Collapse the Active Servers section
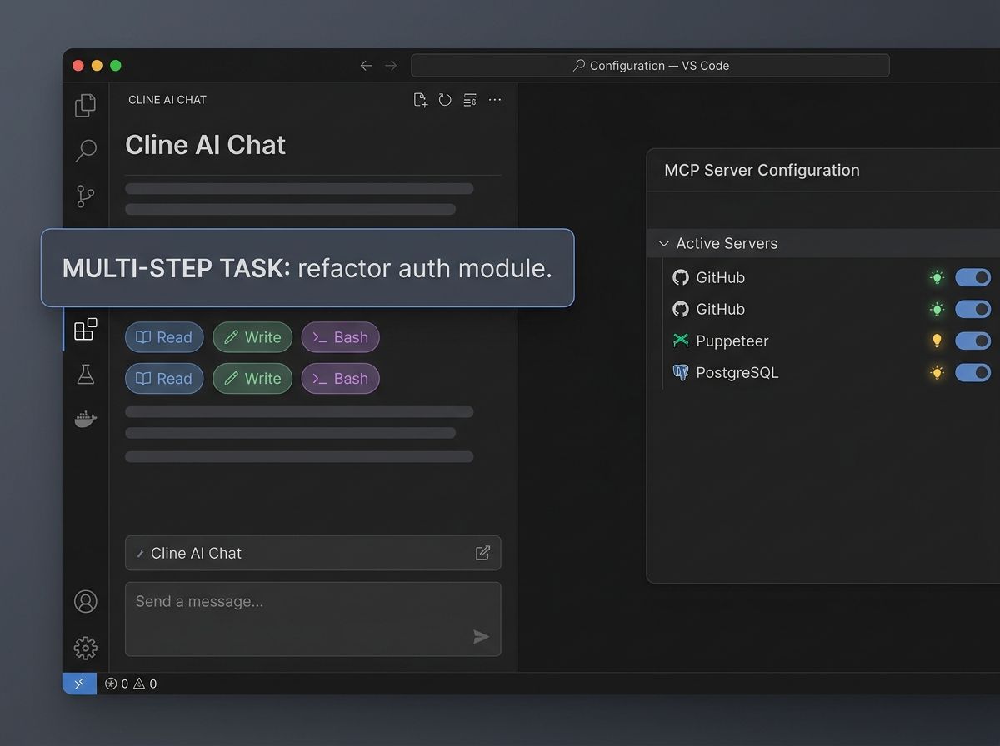1000x746 pixels. point(664,243)
